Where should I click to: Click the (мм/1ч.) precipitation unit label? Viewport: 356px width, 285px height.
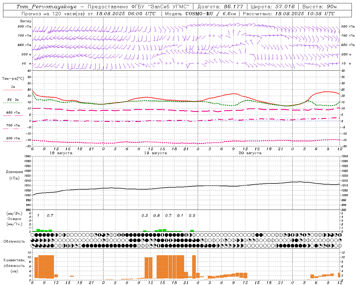coord(14,224)
